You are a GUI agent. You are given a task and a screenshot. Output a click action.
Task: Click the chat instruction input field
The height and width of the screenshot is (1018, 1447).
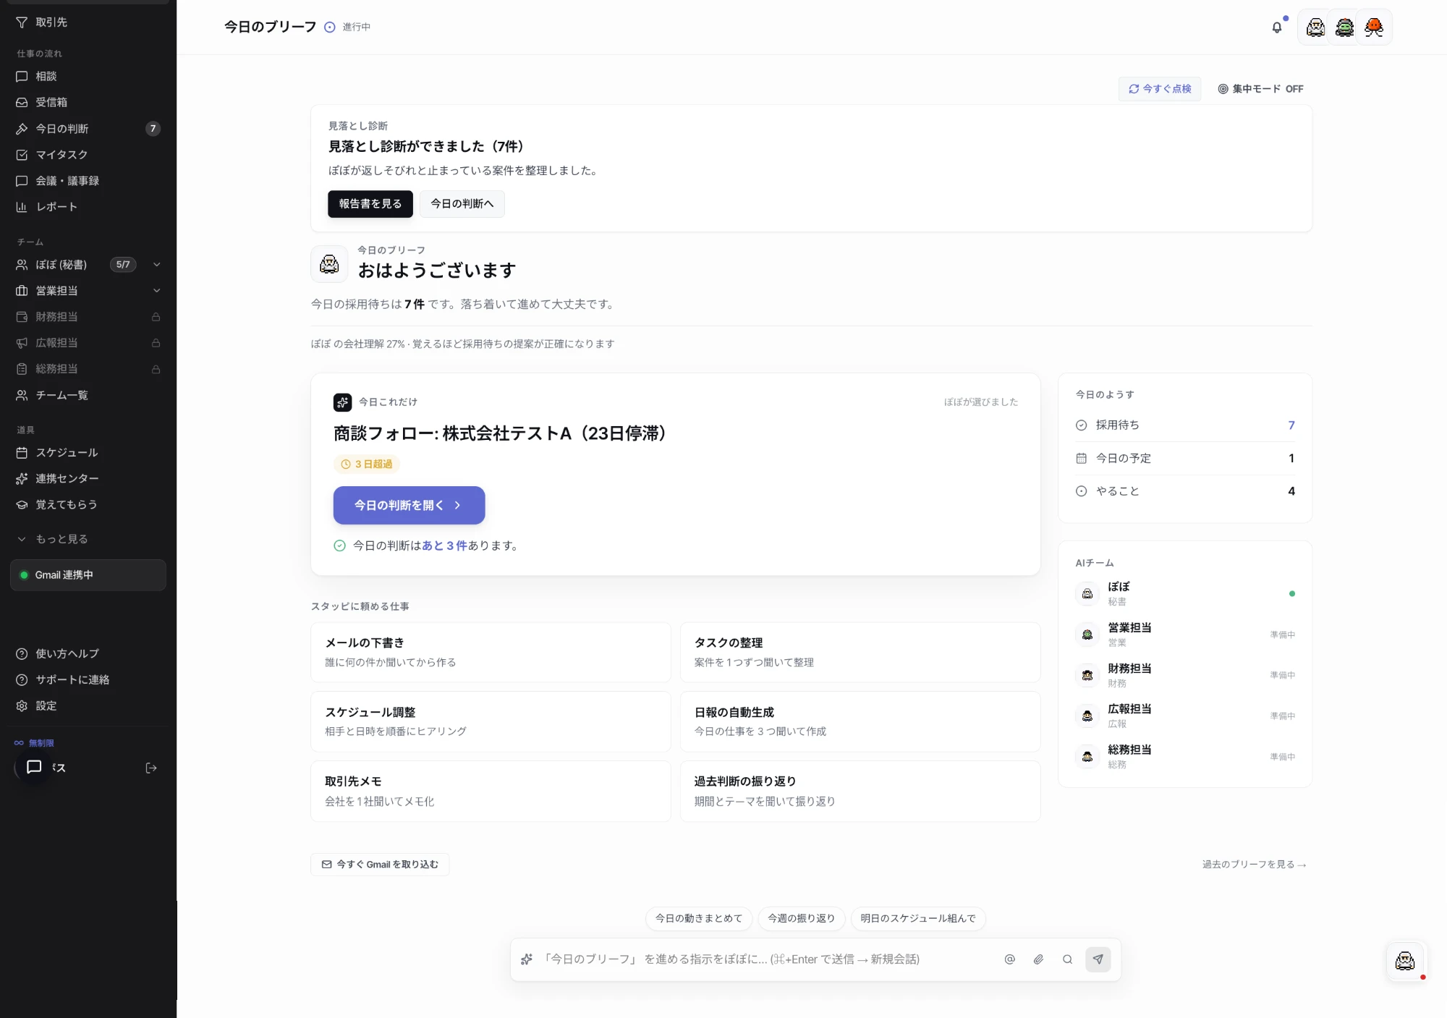[767, 959]
